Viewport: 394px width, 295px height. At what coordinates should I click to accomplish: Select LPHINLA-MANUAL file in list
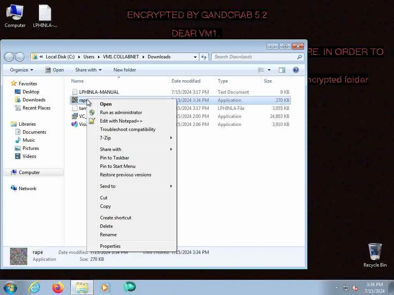coord(180,92)
